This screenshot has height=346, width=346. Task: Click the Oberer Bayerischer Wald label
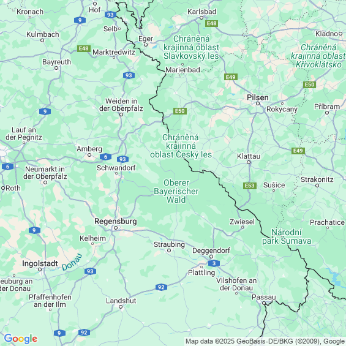[x=176, y=191]
